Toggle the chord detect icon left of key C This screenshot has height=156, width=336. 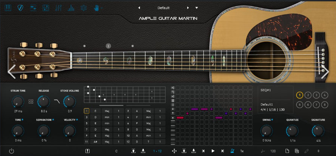click(x=88, y=151)
